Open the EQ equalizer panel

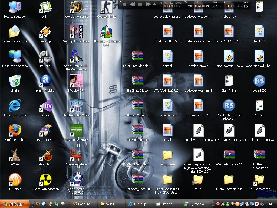(172, 3)
